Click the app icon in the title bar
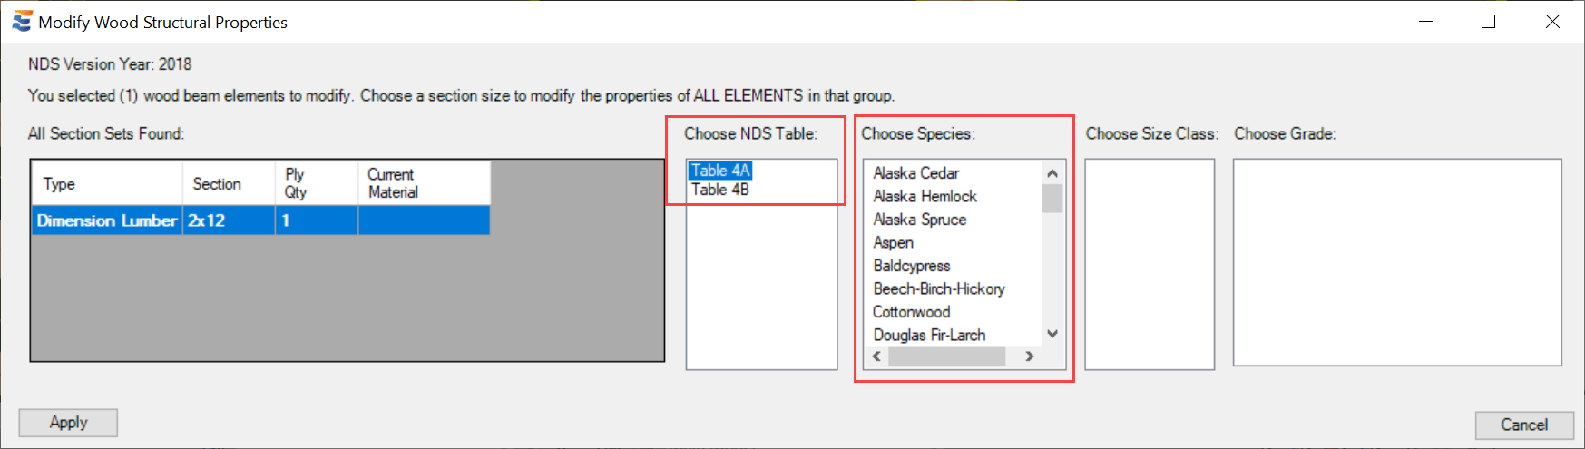The height and width of the screenshot is (449, 1585). [x=22, y=22]
